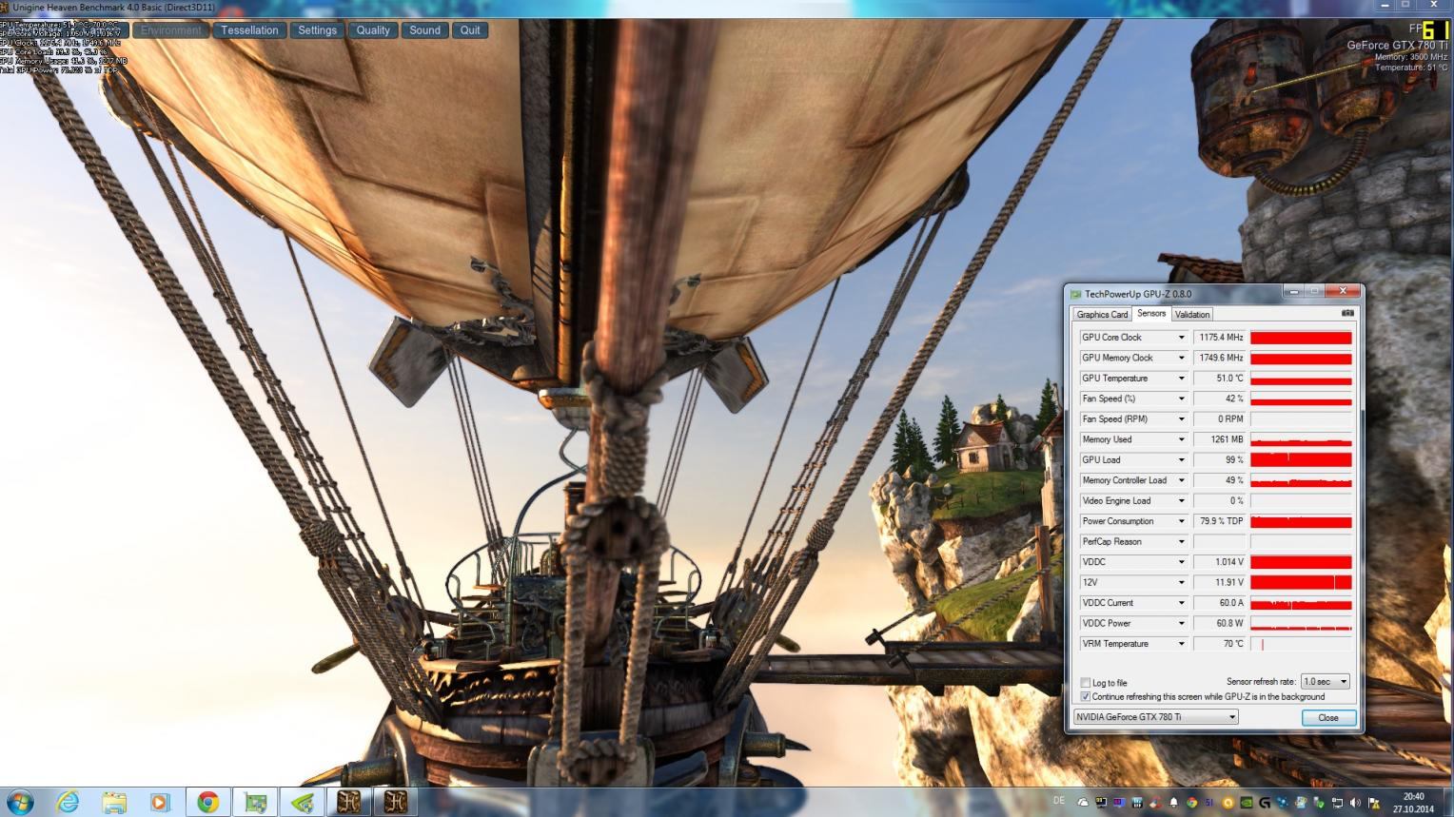Expand the VDDC Power dropdown

(x=1181, y=623)
